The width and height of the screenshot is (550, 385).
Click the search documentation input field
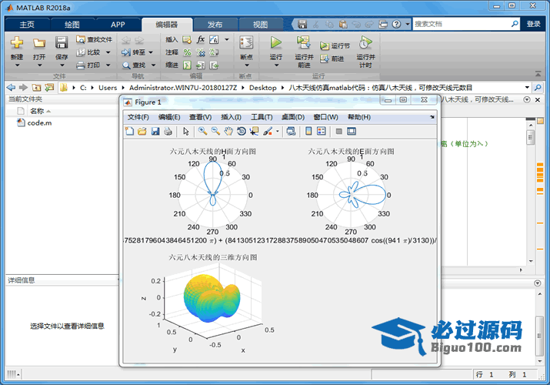pyautogui.click(x=462, y=24)
